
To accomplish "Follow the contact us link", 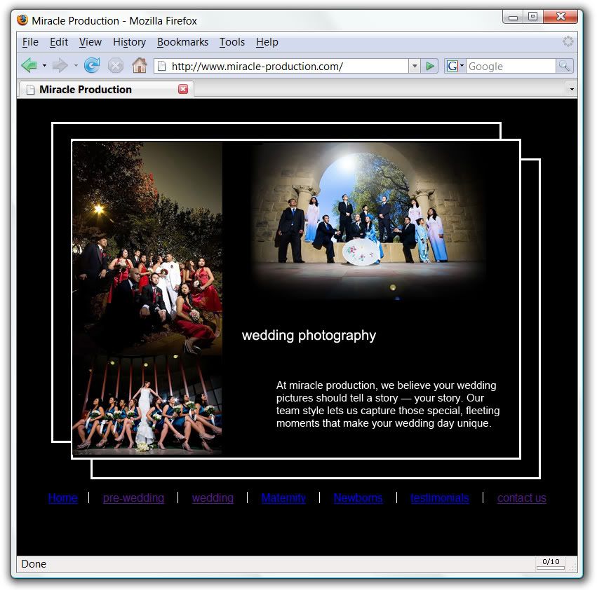I will click(x=521, y=498).
